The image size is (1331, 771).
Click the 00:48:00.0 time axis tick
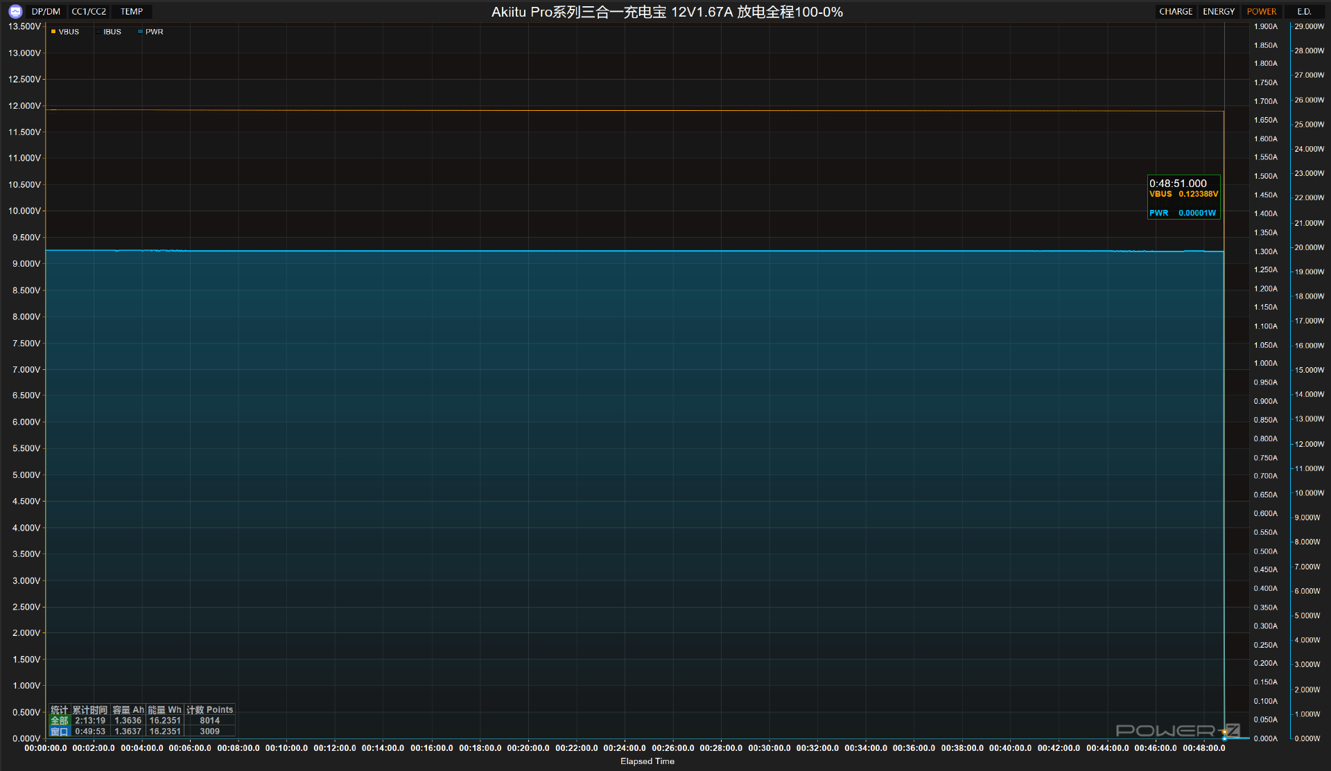[x=1204, y=748]
